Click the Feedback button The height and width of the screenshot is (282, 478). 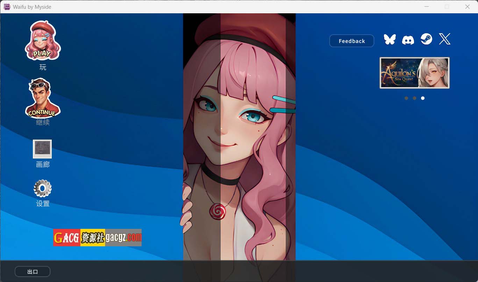pos(352,41)
